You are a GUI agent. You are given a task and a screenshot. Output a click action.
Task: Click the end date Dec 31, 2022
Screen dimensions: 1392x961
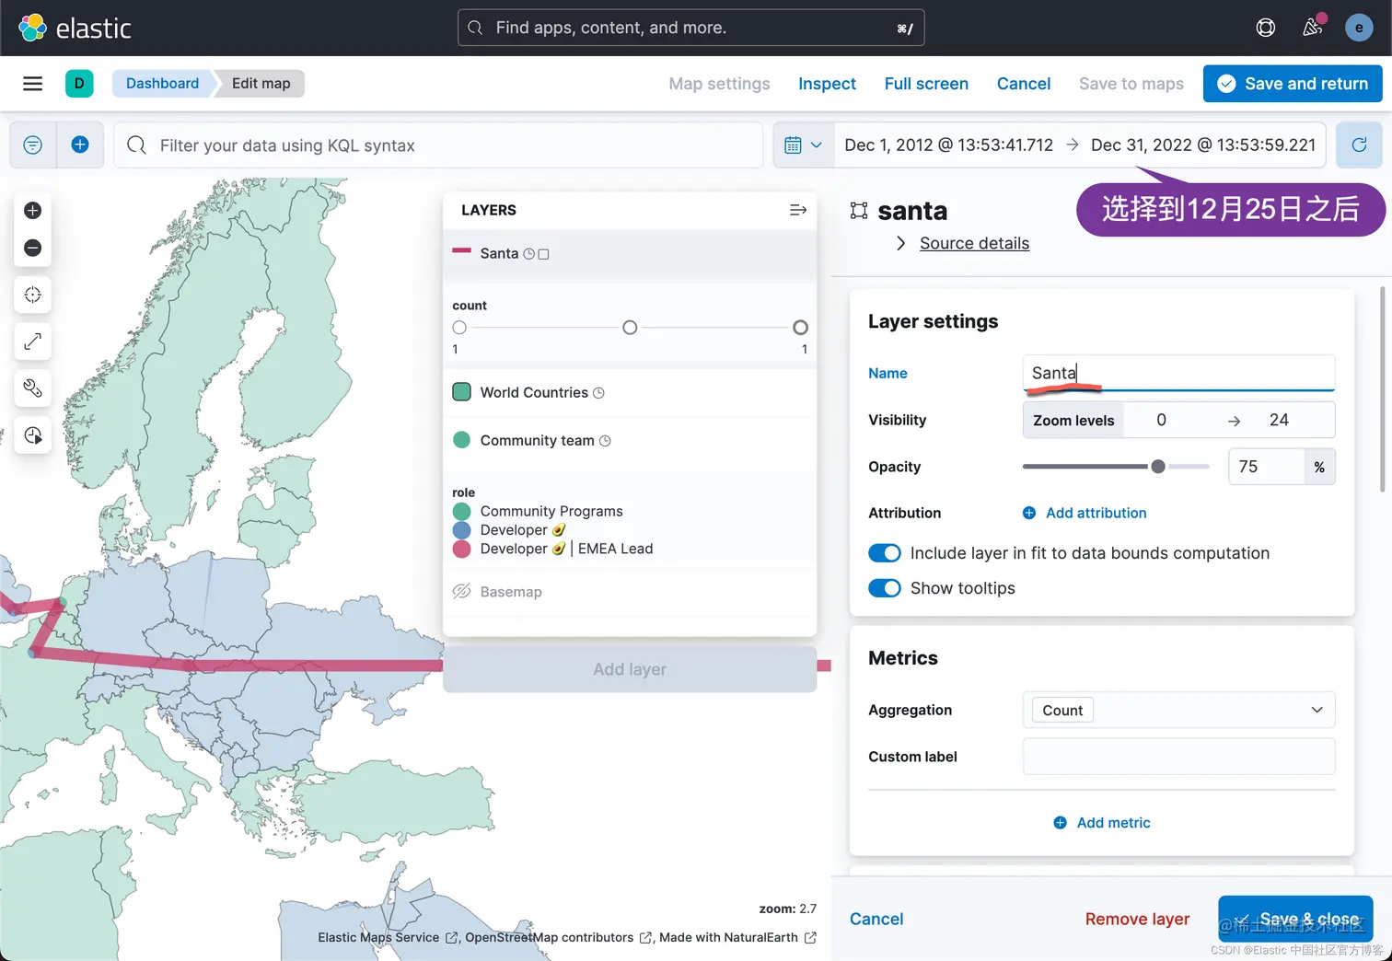(1203, 145)
